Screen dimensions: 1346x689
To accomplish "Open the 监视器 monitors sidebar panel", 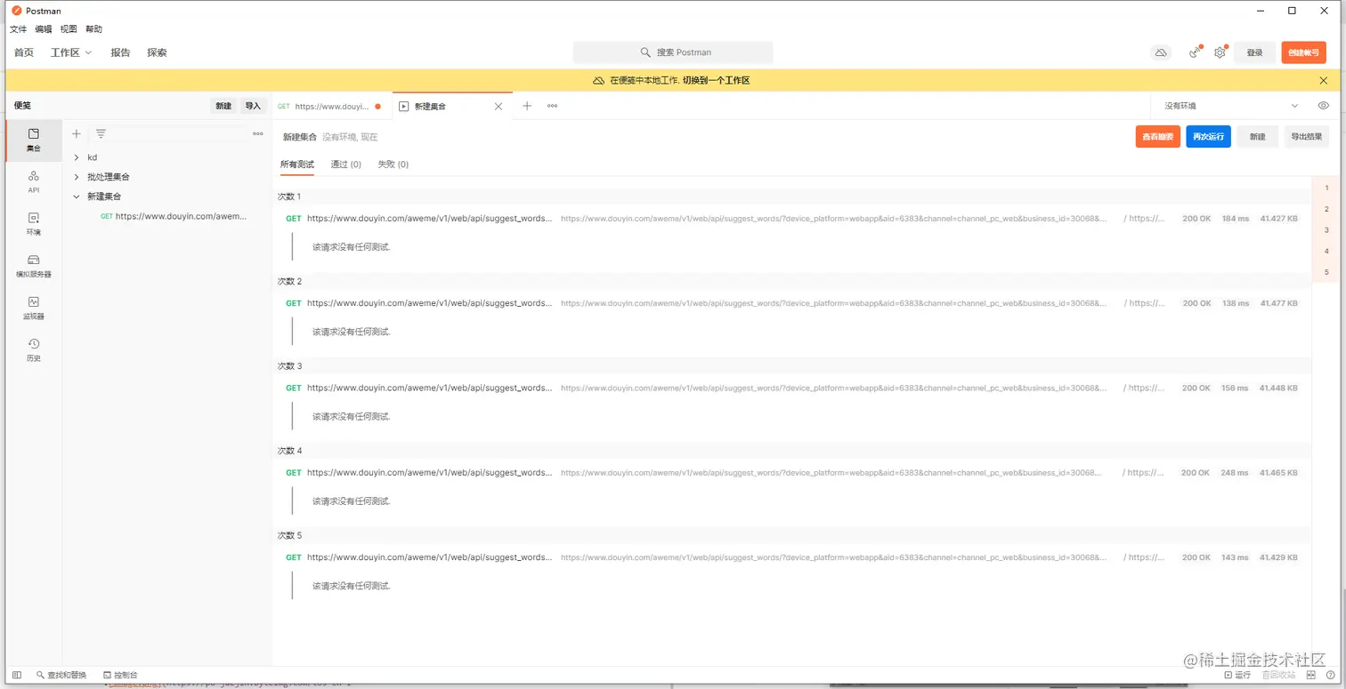I will click(x=33, y=308).
